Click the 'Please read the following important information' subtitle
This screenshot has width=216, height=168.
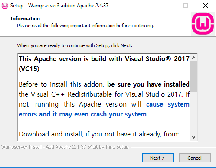pyautogui.click(x=85, y=26)
